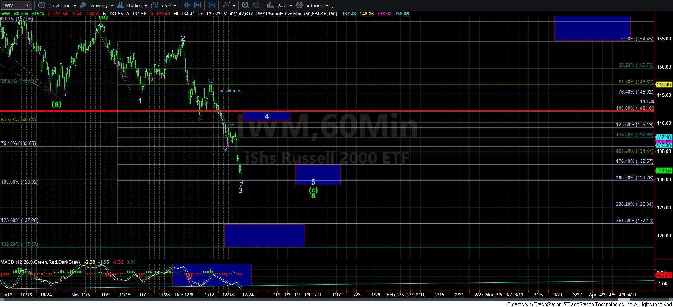Click the 'MACD (12,26,9,Green,Red,DarkGray)' study label
Image resolution: width=673 pixels, height=307 pixels.
40,262
